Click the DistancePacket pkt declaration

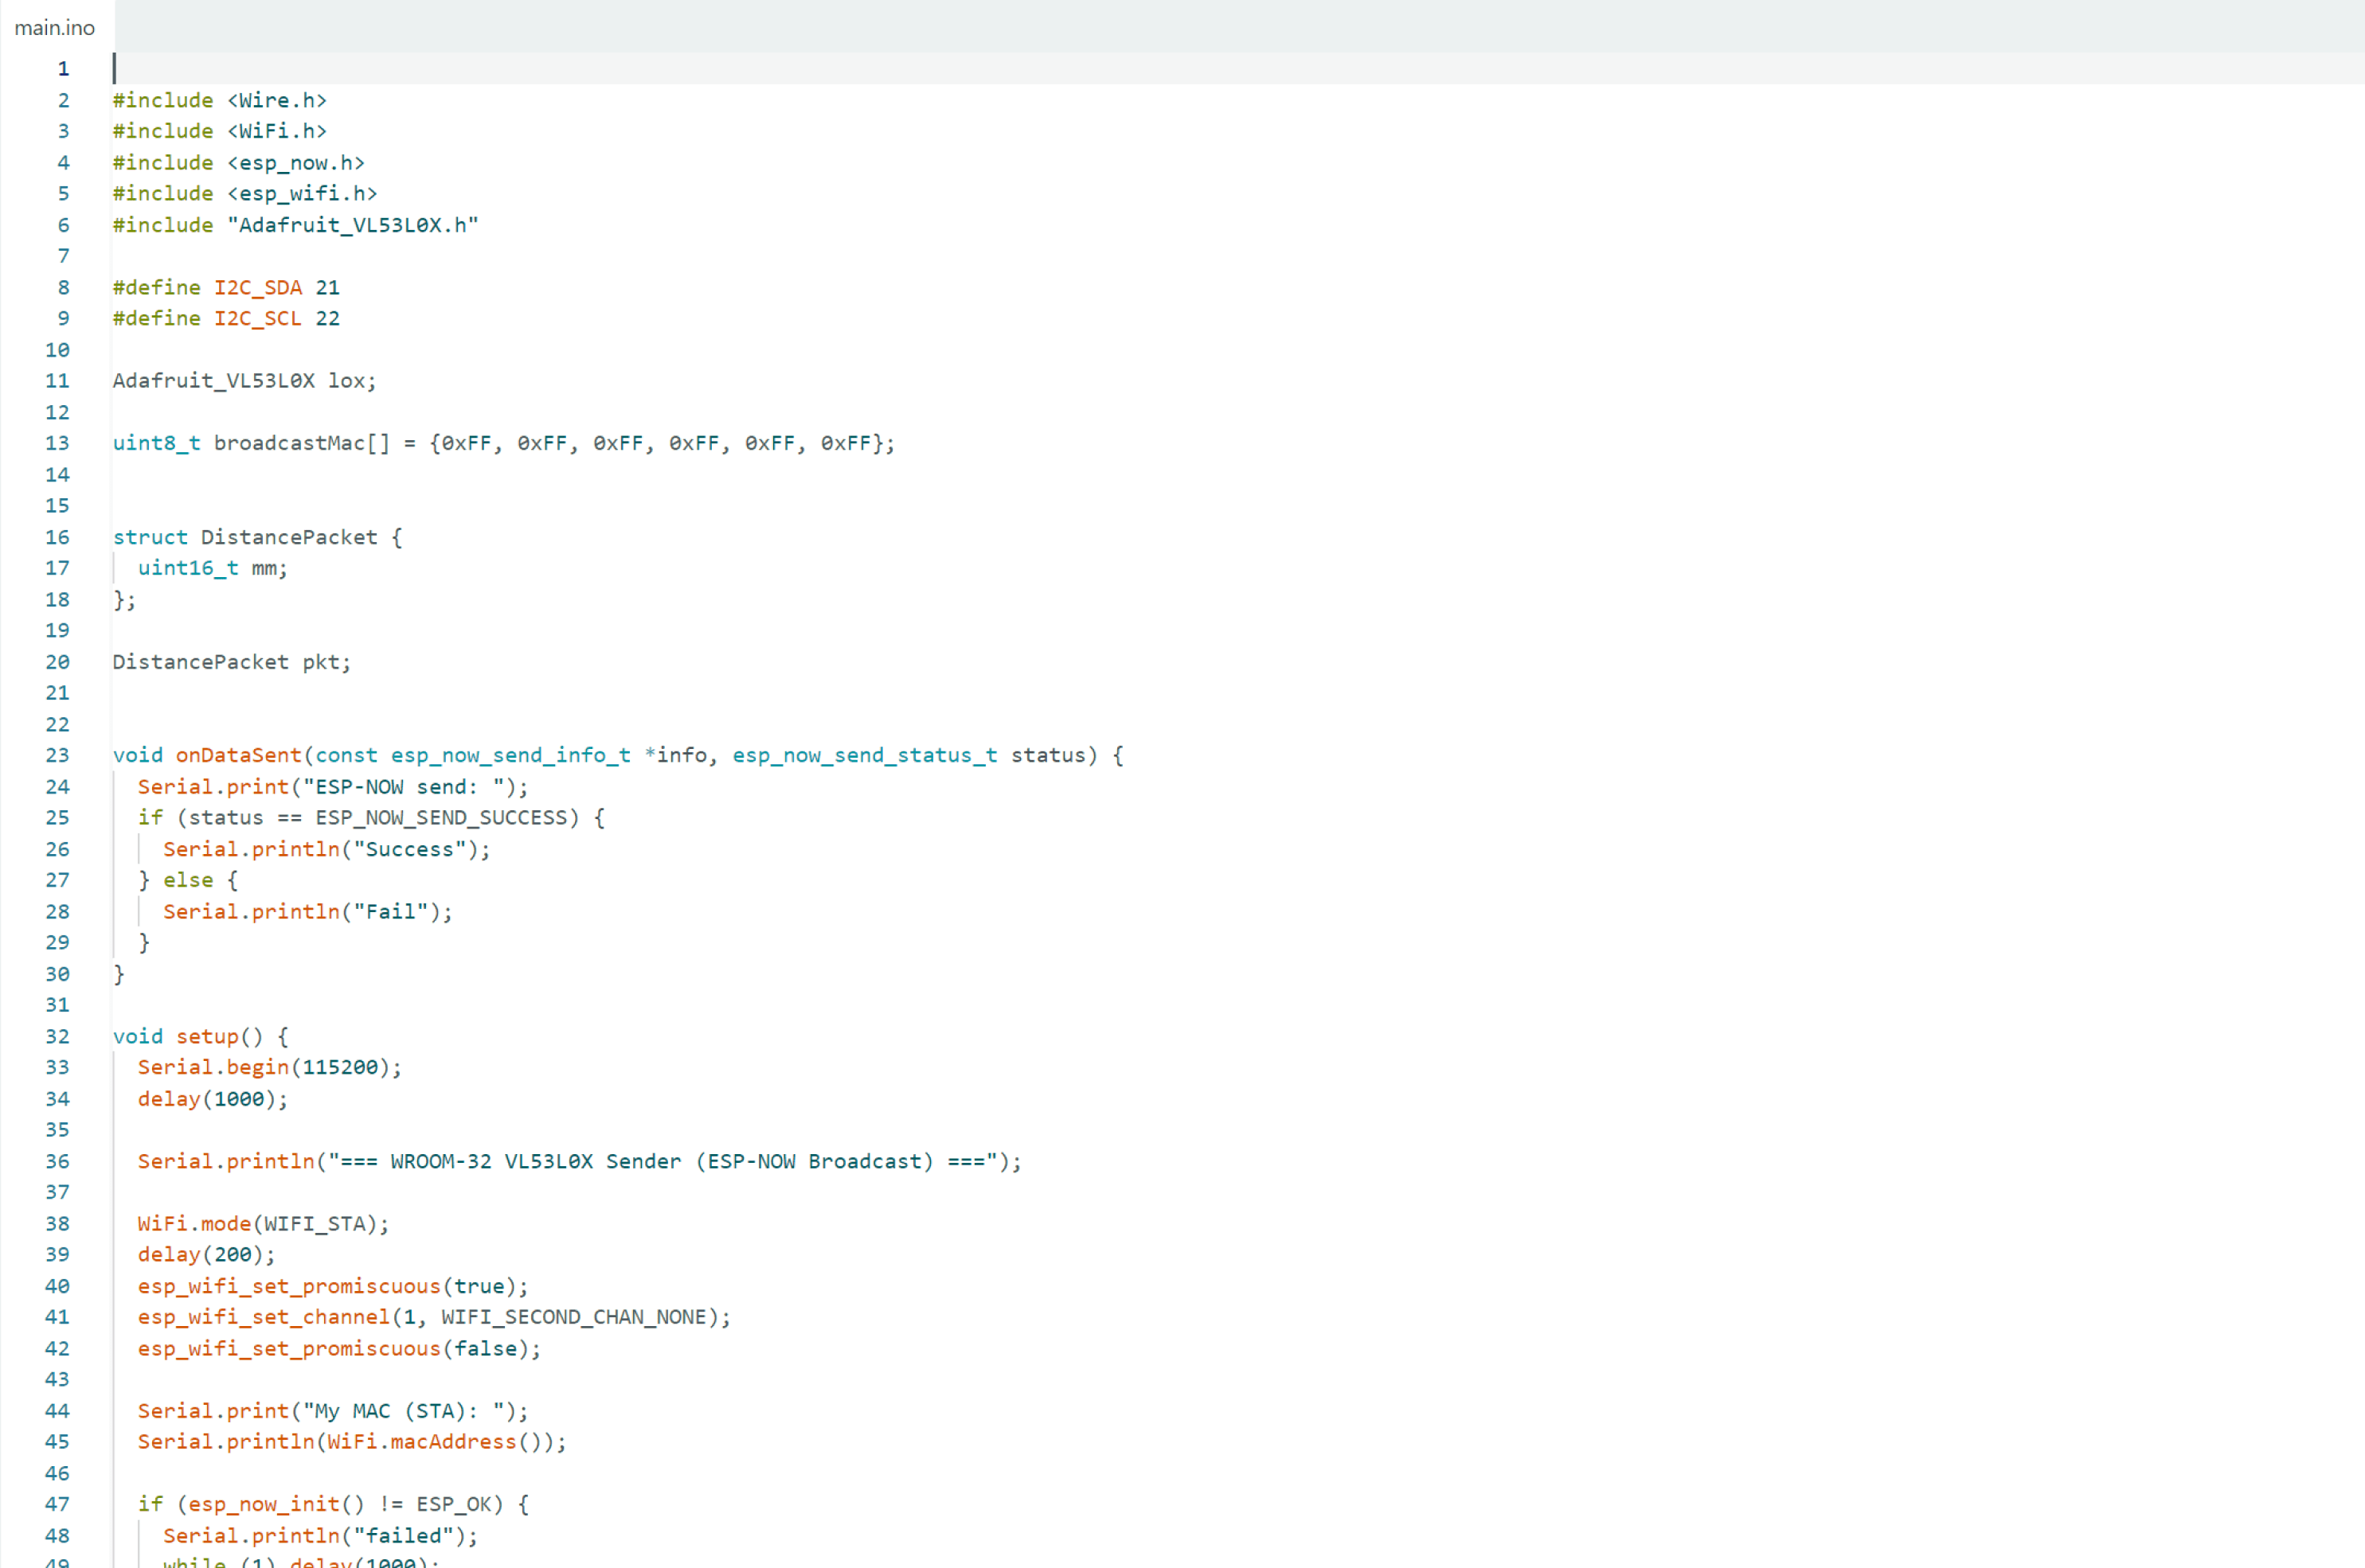pyautogui.click(x=232, y=662)
